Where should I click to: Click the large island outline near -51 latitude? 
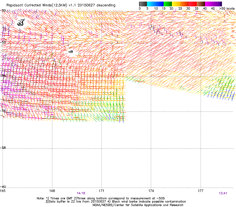click(x=21, y=23)
